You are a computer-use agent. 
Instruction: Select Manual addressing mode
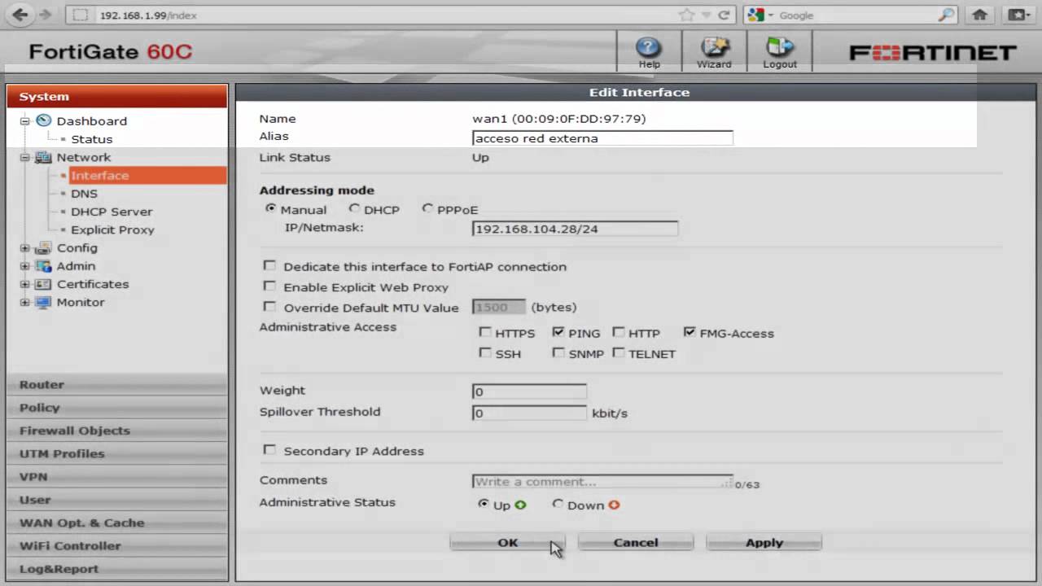271,208
